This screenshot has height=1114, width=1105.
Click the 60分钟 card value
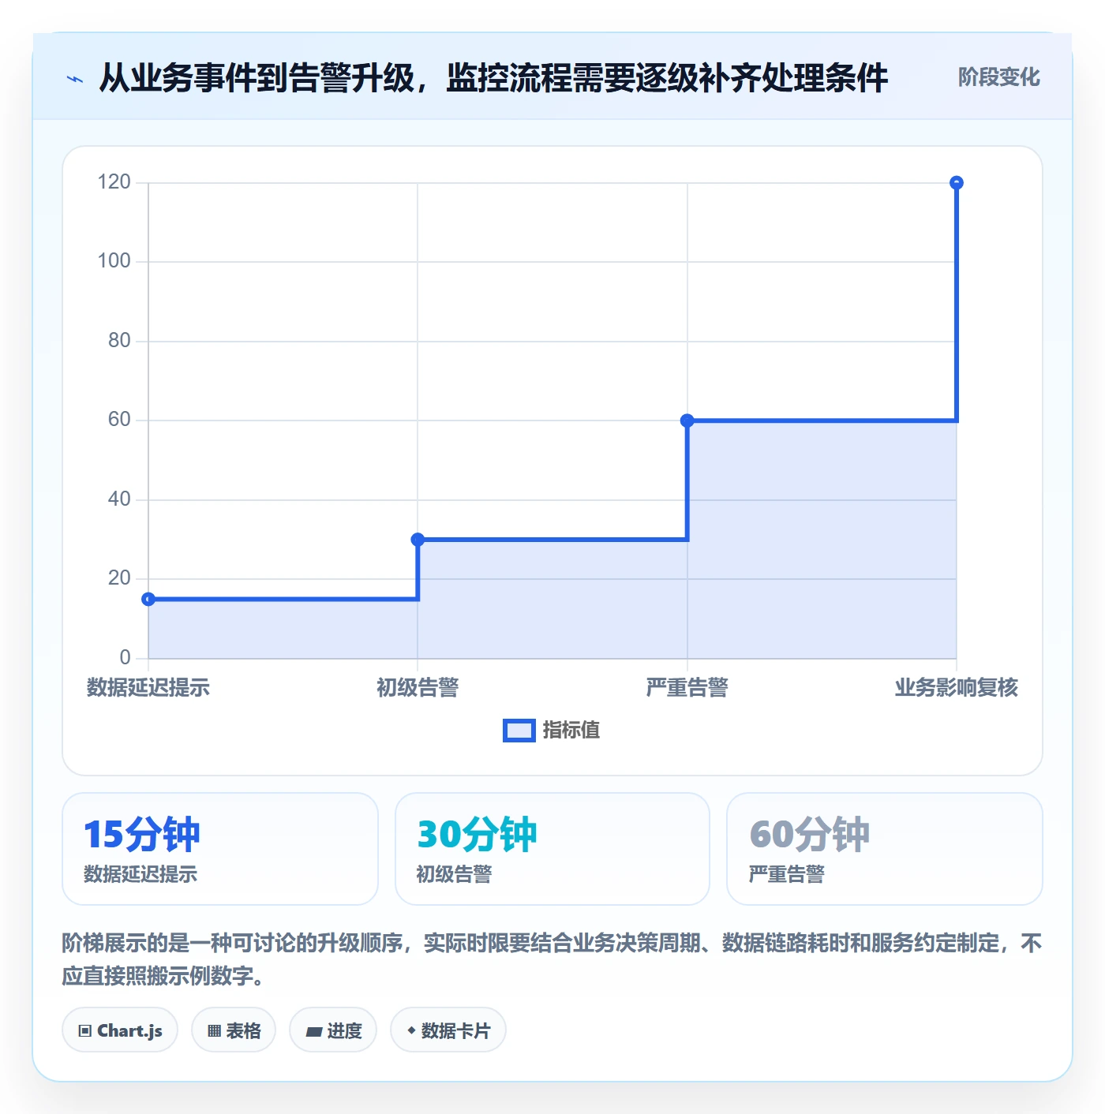pyautogui.click(x=809, y=835)
